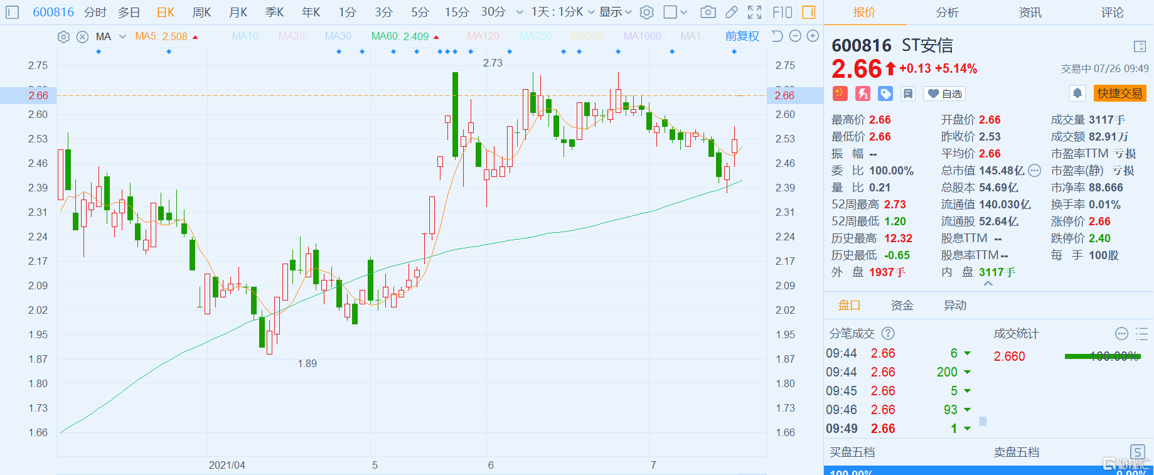Toggle MA5 line showing 2.508
The image size is (1154, 475).
coord(166,36)
